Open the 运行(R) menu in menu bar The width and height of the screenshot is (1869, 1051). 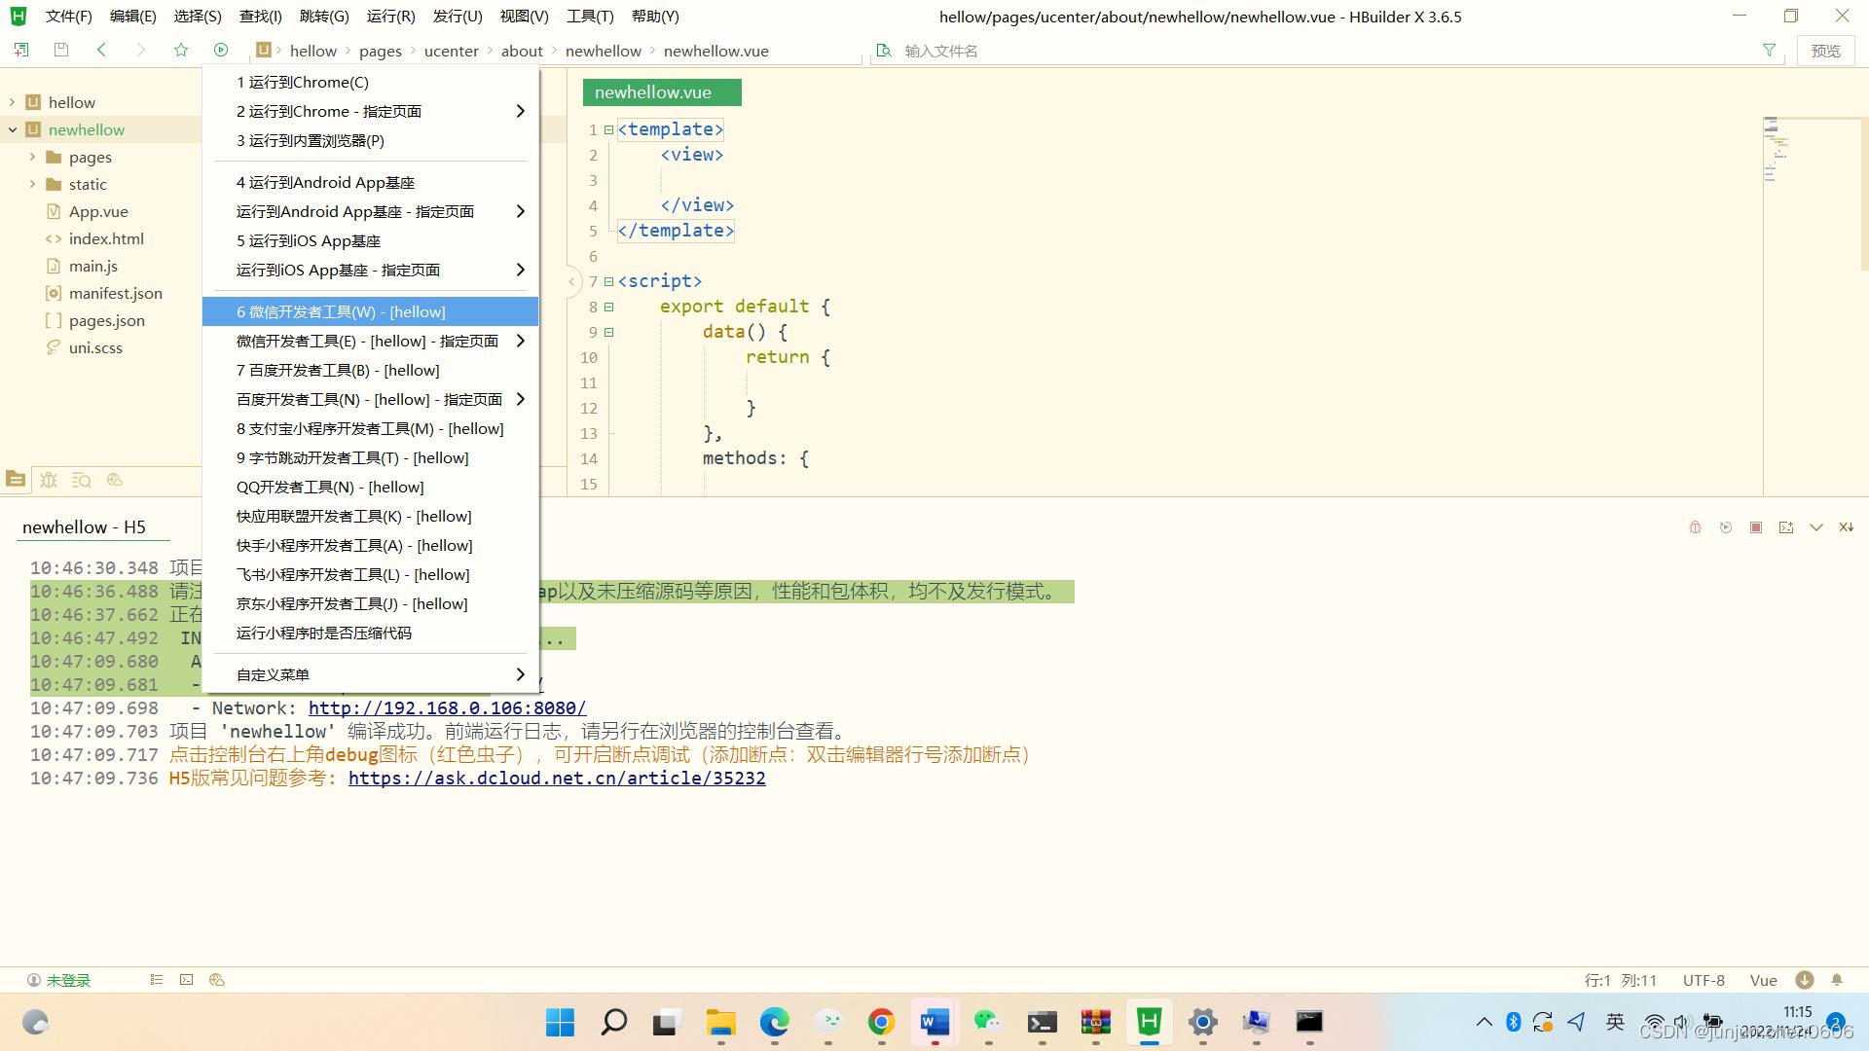(x=390, y=17)
